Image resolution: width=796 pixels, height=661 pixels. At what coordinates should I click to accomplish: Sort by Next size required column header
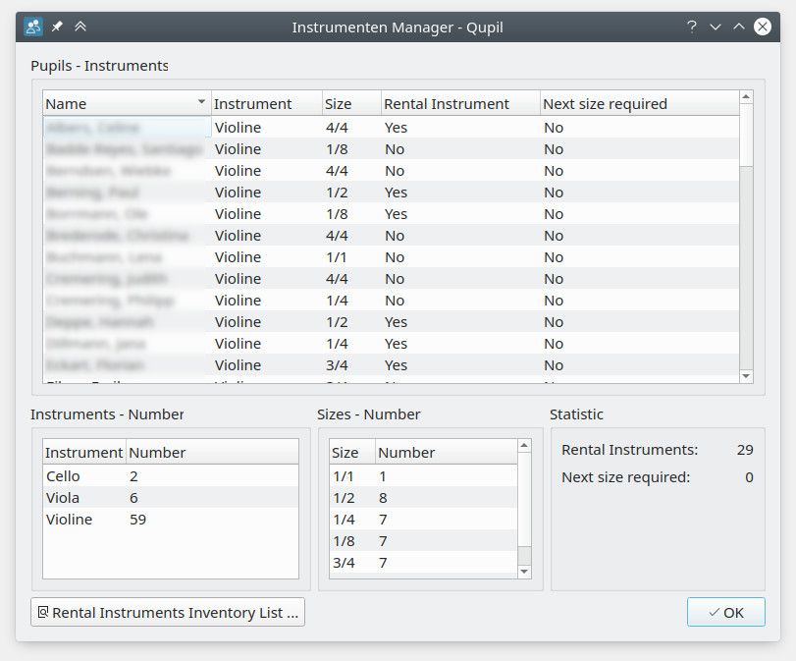click(x=640, y=104)
